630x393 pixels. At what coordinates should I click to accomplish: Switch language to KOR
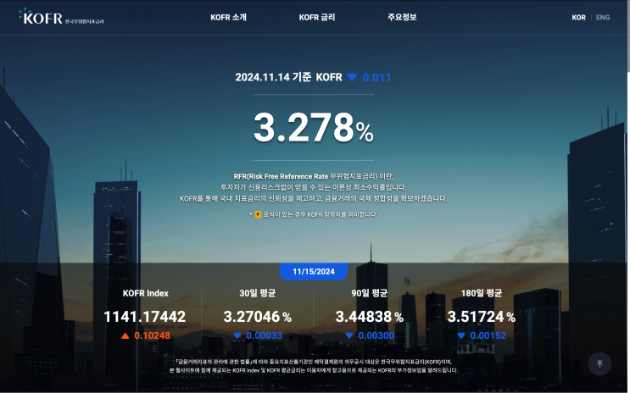578,17
